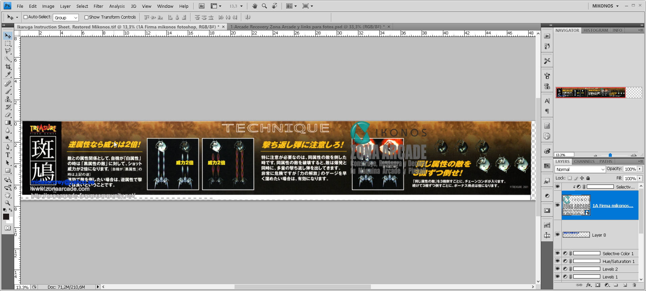
Task: Select the Magic Wand tool
Action: (x=8, y=59)
